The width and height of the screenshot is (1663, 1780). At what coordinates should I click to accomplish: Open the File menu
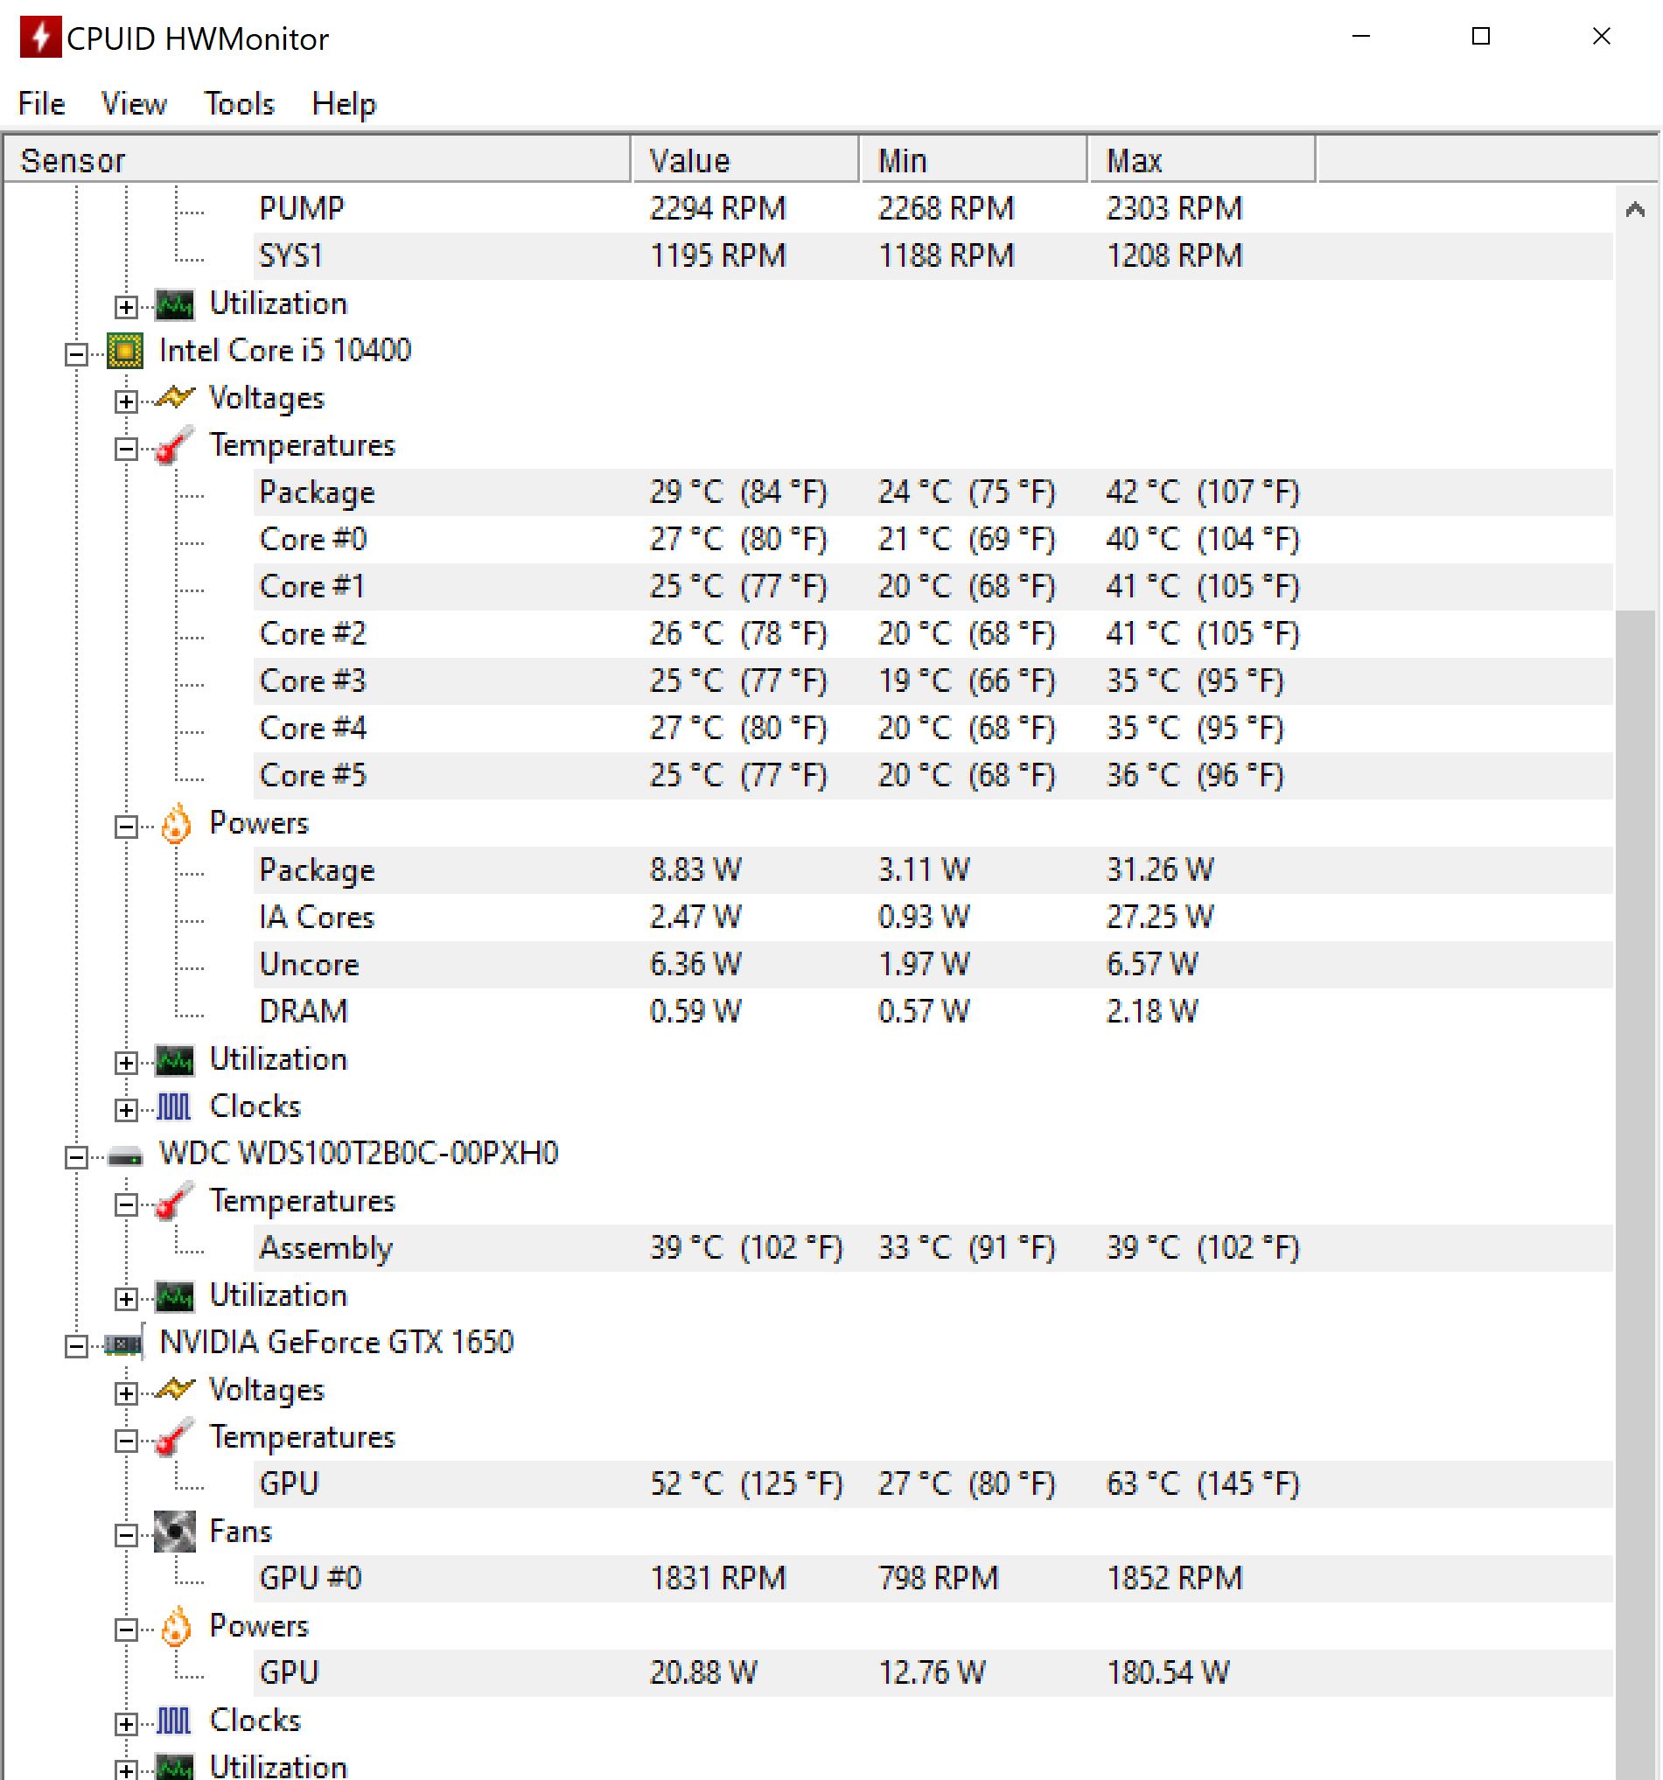click(41, 104)
